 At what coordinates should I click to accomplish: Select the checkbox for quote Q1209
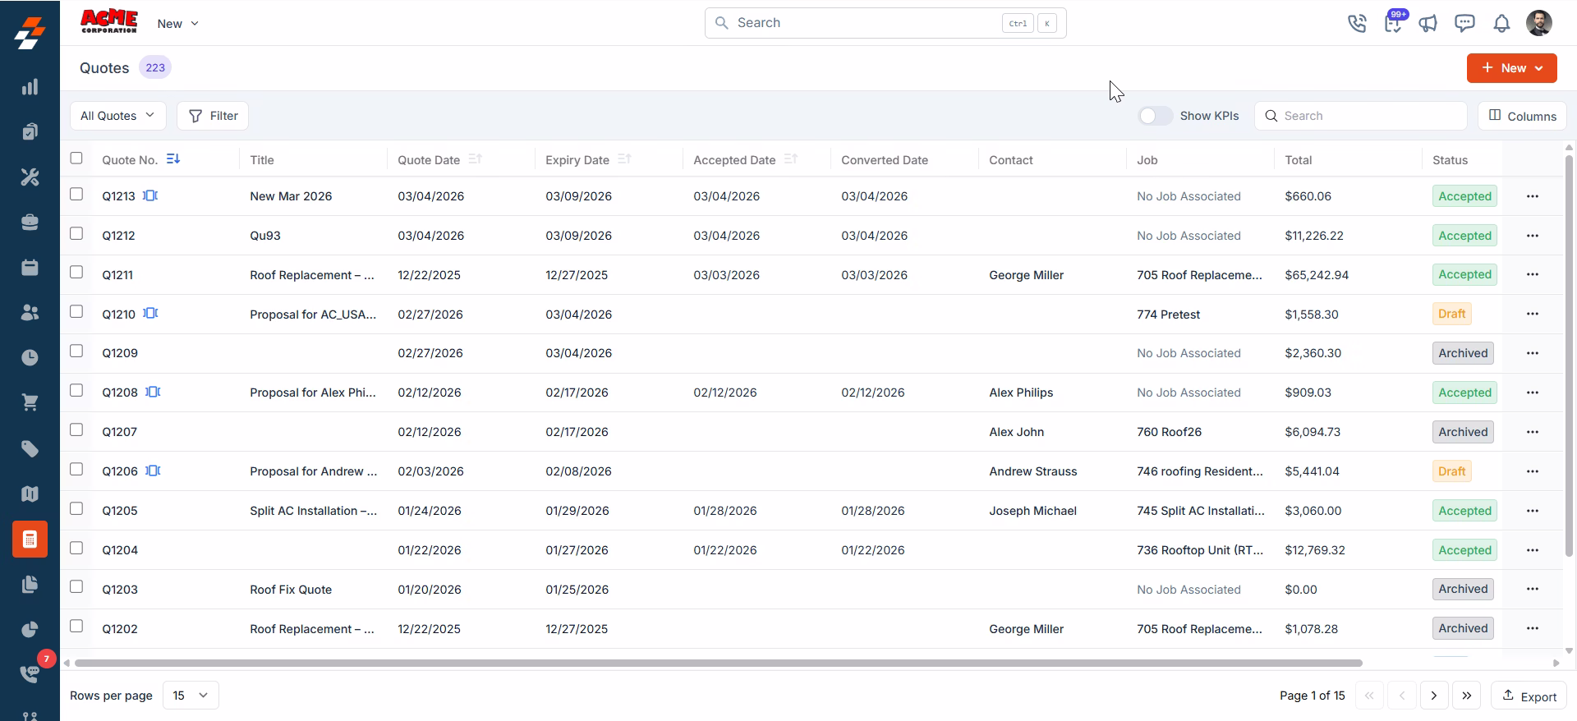76,351
